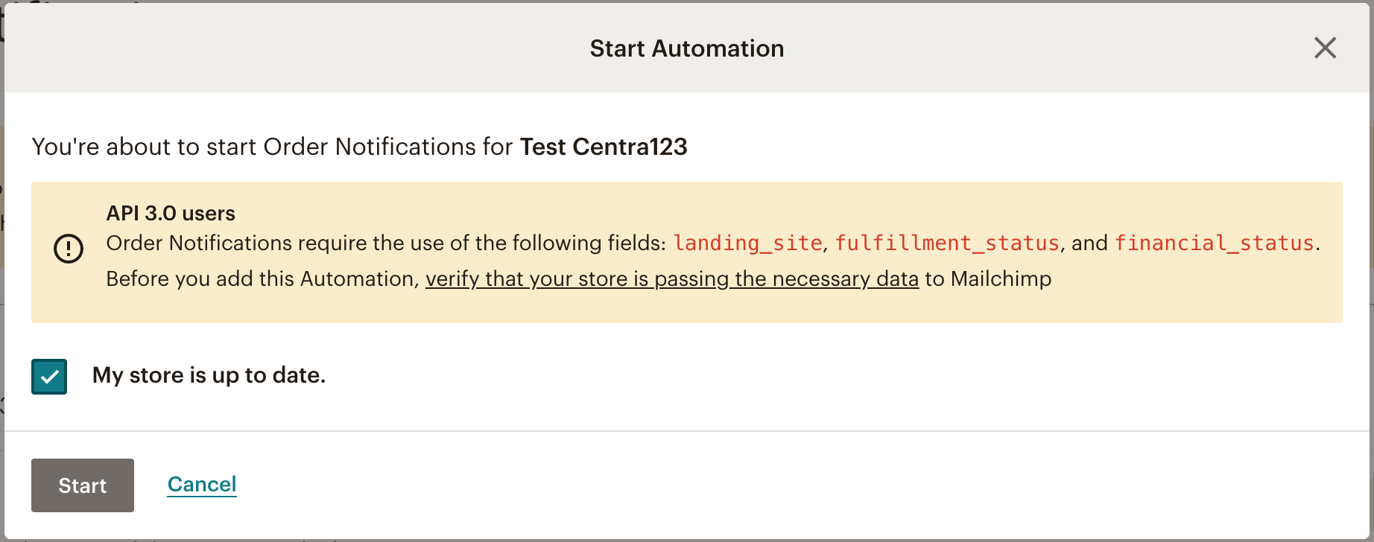Uncheck the "My store is up to date" checkbox
Image resolution: width=1374 pixels, height=542 pixels.
48,377
